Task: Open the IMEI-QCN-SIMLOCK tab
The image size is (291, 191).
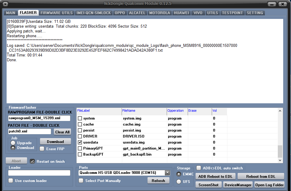Action: [94, 13]
